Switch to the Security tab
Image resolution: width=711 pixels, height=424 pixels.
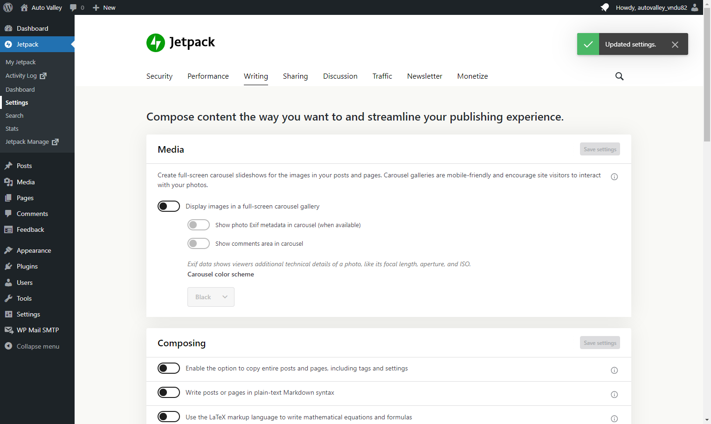point(159,76)
